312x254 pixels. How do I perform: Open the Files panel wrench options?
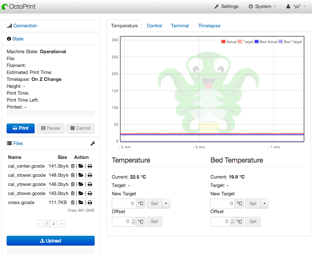93,144
